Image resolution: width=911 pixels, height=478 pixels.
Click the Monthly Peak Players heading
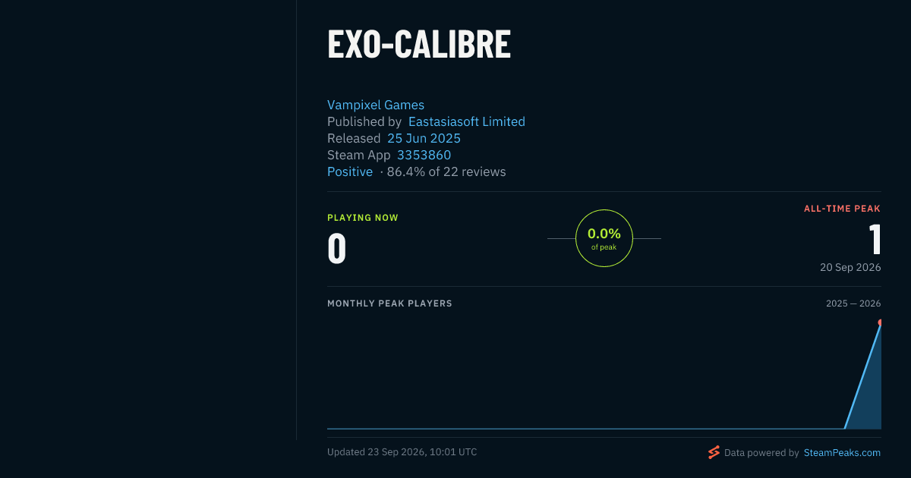click(x=389, y=303)
